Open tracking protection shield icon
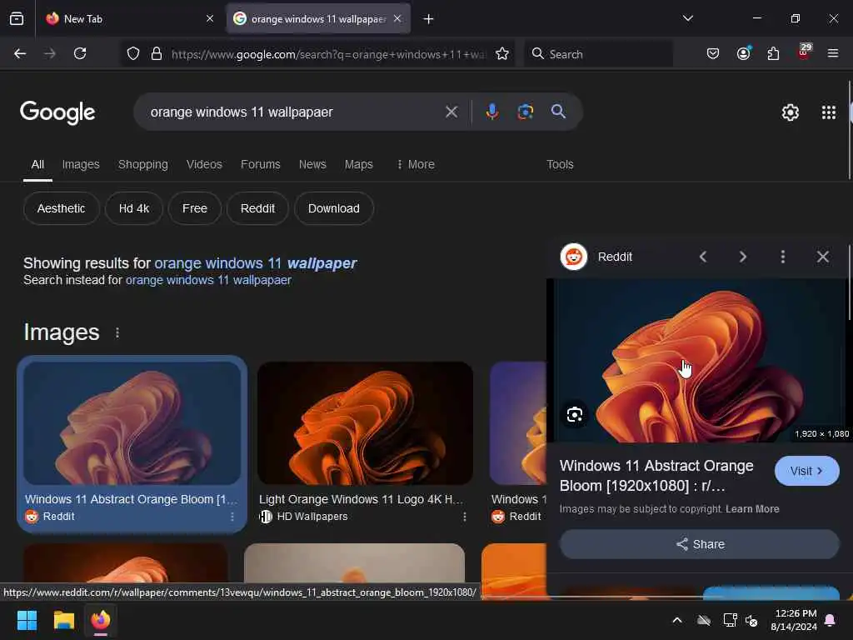The image size is (853, 640). click(x=133, y=53)
